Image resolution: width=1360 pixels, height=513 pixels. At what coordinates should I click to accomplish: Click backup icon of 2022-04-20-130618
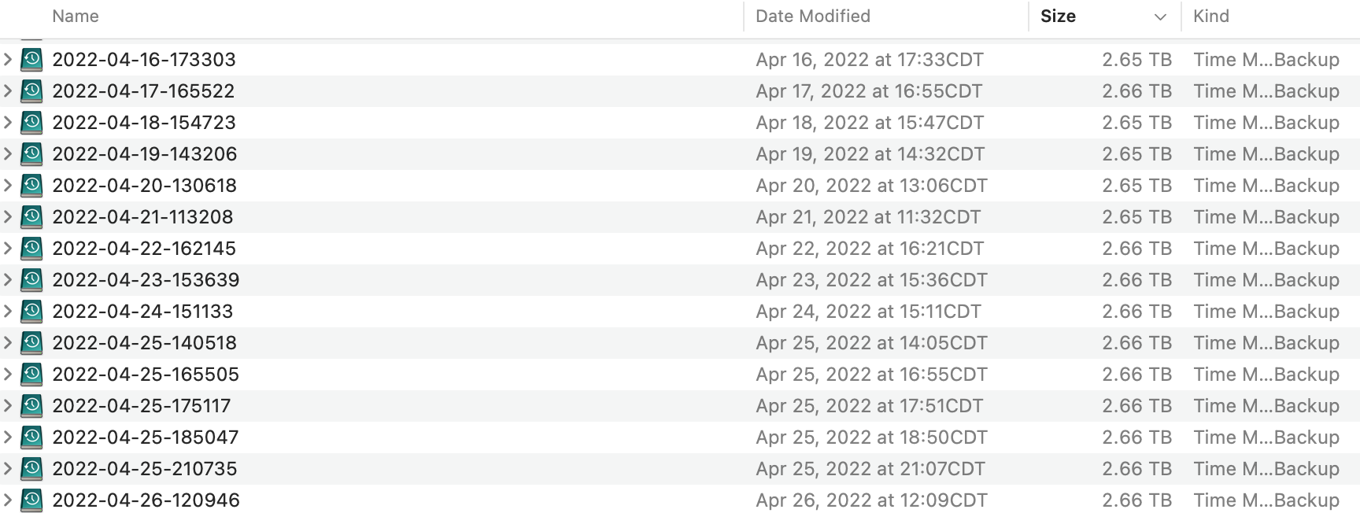[x=31, y=186]
